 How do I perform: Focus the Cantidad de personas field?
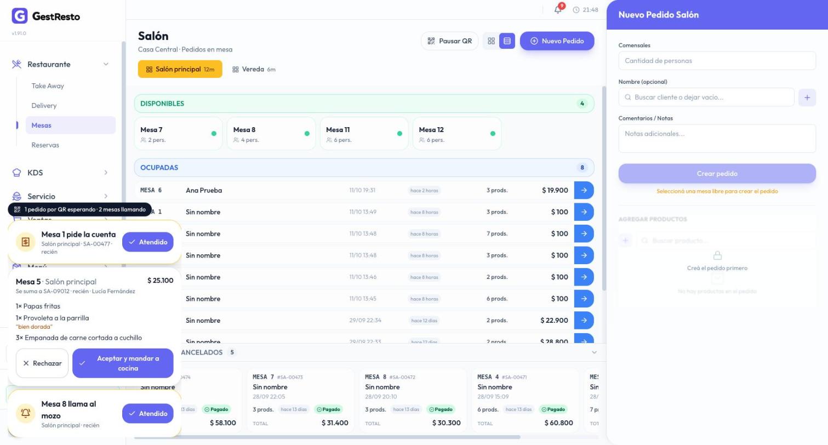pos(717,61)
